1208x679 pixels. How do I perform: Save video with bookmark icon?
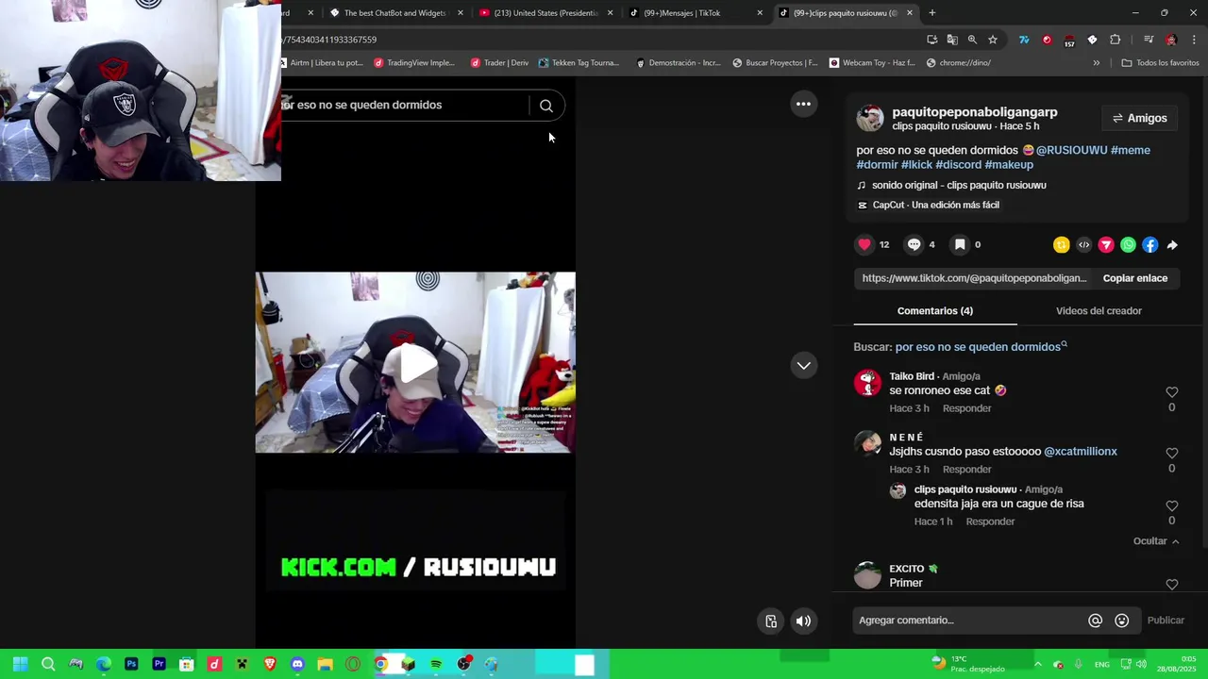pos(960,244)
